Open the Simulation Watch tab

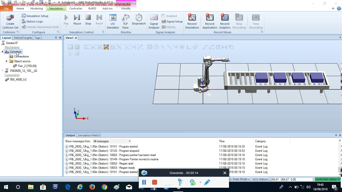(89, 135)
